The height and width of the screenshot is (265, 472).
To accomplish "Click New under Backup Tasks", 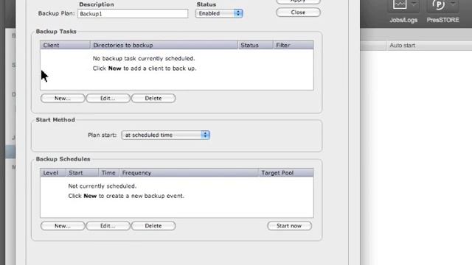I will [63, 98].
